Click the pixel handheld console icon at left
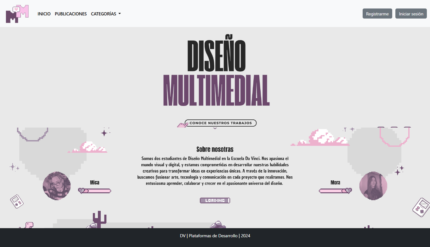The width and height of the screenshot is (430, 247). click(16, 201)
